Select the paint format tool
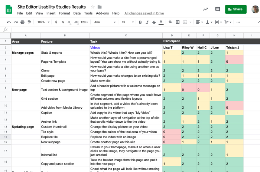The image size is (260, 172). click(29, 22)
